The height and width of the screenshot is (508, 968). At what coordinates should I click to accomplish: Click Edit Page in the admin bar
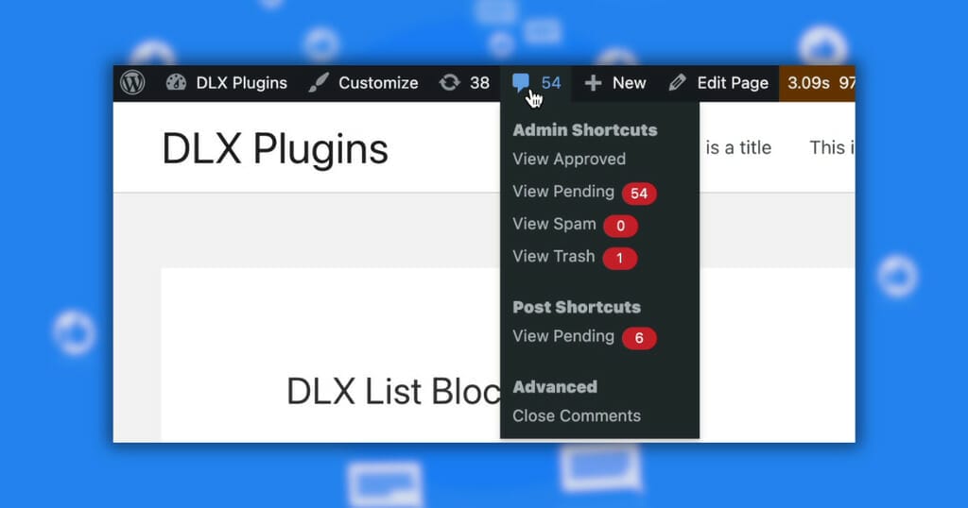[x=733, y=82]
